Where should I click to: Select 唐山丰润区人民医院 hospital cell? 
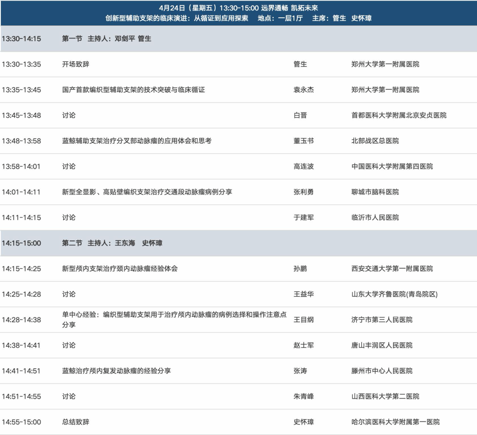[382, 345]
